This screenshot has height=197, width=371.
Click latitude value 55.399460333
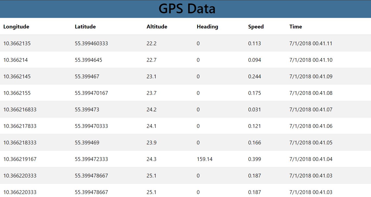(x=91, y=43)
